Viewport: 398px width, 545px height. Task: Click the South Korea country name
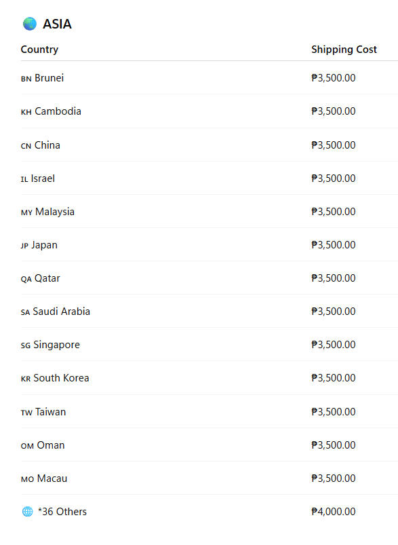coord(62,378)
